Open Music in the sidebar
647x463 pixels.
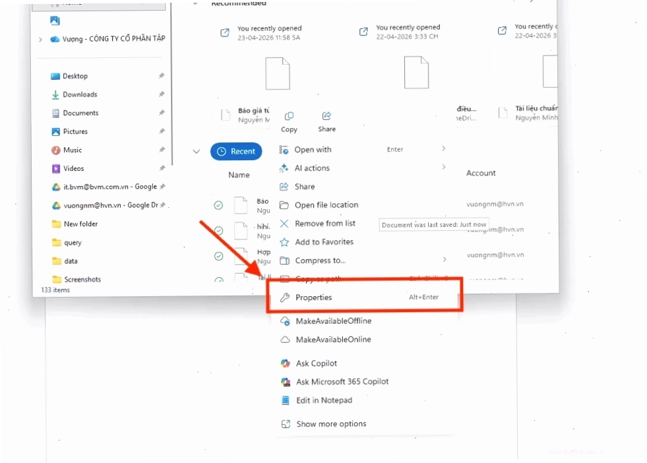73,150
